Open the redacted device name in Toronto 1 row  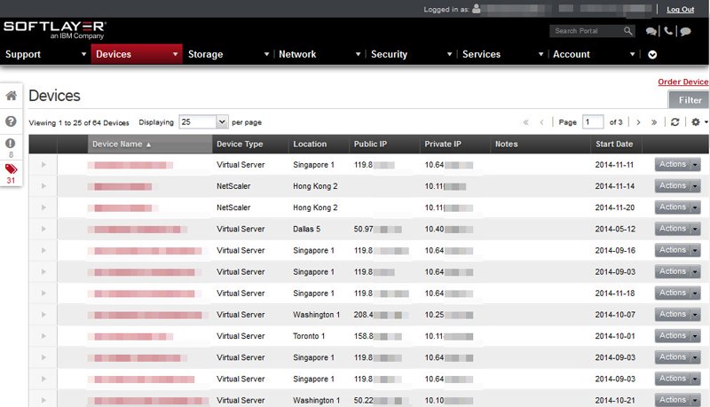tap(130, 336)
